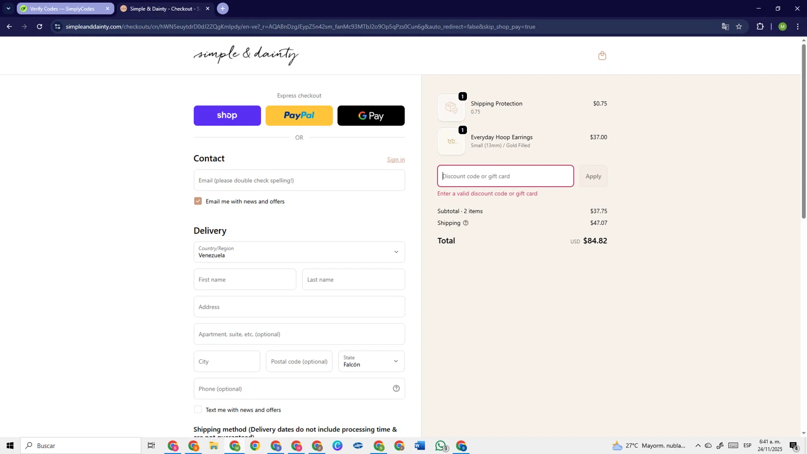Click the First name field
The image size is (807, 454).
[245, 279]
